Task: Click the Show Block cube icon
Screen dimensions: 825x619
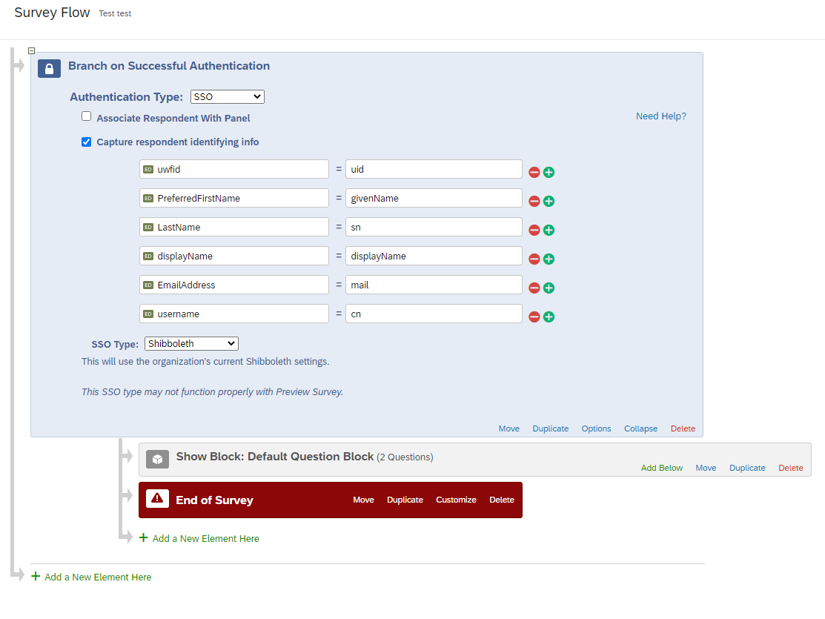Action: click(157, 460)
